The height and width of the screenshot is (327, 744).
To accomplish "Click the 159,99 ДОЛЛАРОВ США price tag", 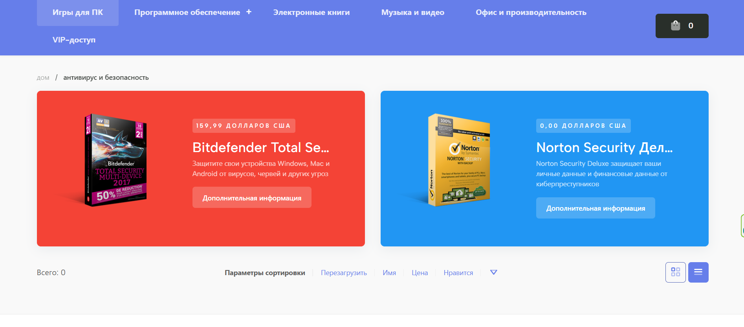I will coord(244,126).
